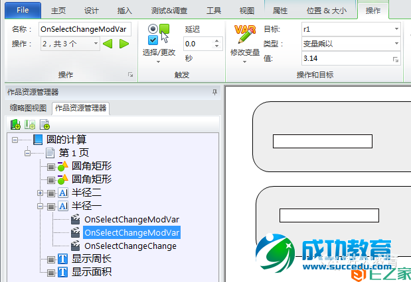Open the 操作 dropdown showing 2，共 3 个
Image resolution: width=411 pixels, height=282 pixels.
[70, 44]
